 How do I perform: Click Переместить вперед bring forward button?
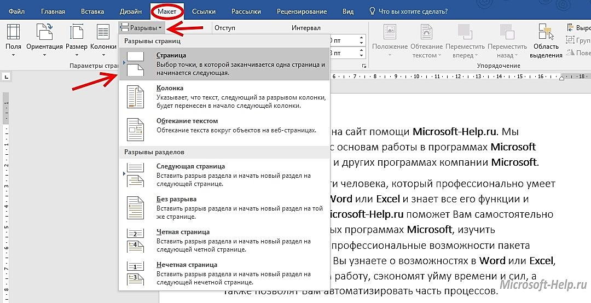[x=465, y=40]
